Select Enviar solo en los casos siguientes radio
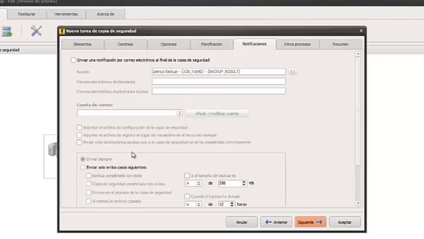Viewport: 424px width, 239px height. pos(83,167)
